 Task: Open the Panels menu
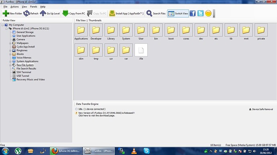tap(34, 7)
